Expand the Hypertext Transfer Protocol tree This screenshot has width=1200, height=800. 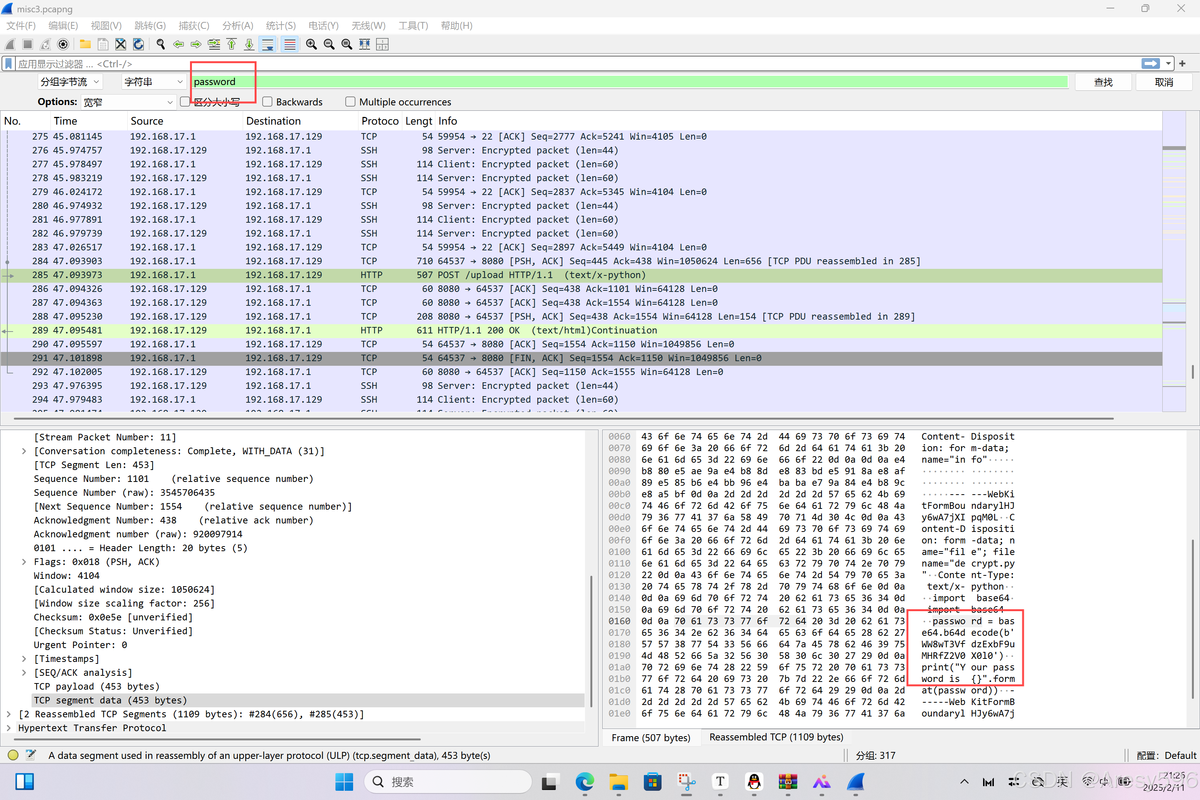click(9, 728)
